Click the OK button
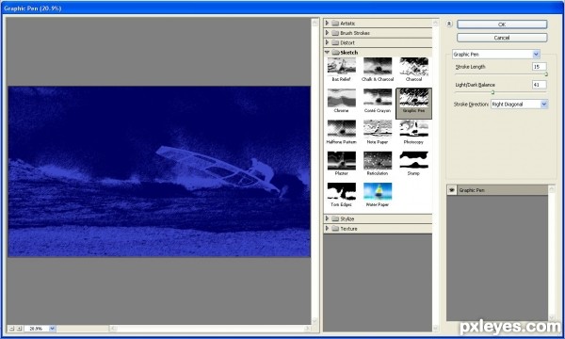The width and height of the screenshot is (565, 339). point(502,24)
